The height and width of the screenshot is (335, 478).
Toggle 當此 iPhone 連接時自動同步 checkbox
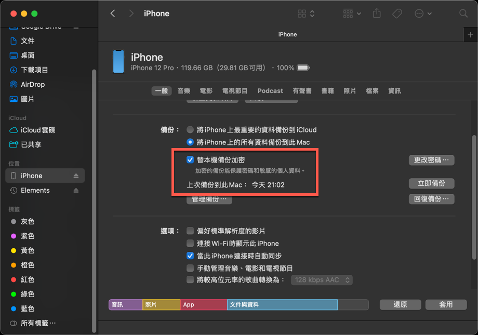190,256
